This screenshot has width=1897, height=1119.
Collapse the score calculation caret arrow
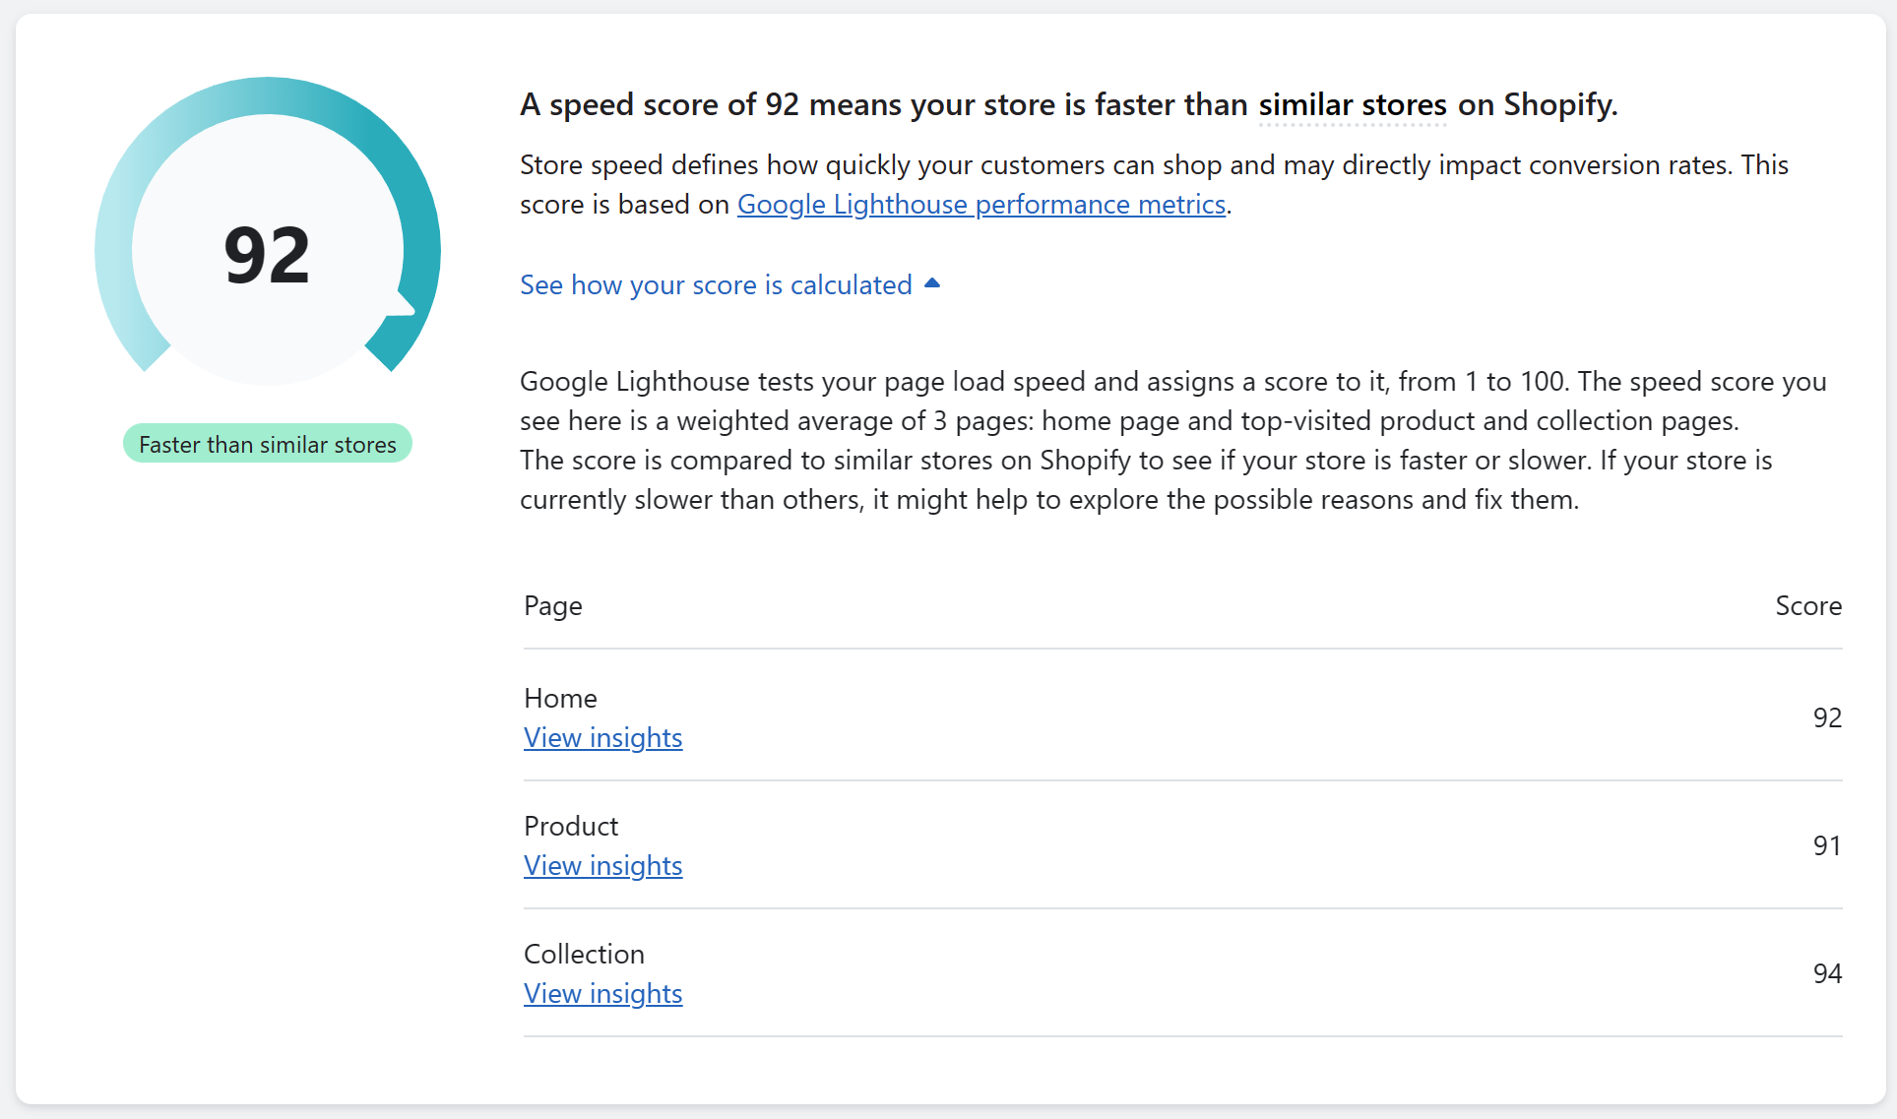tap(932, 284)
